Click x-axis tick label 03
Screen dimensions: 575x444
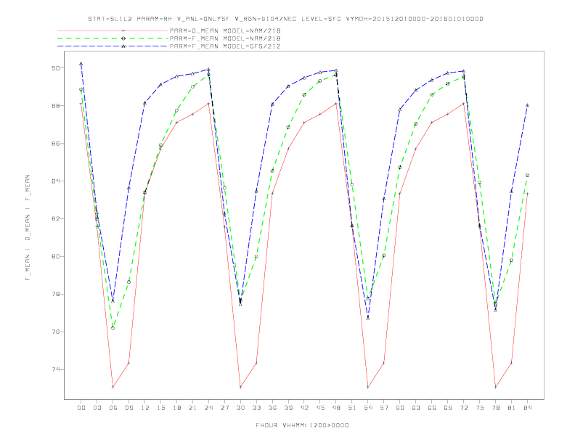tap(97, 408)
